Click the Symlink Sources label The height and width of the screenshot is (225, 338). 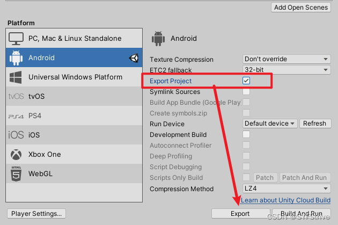tap(175, 92)
